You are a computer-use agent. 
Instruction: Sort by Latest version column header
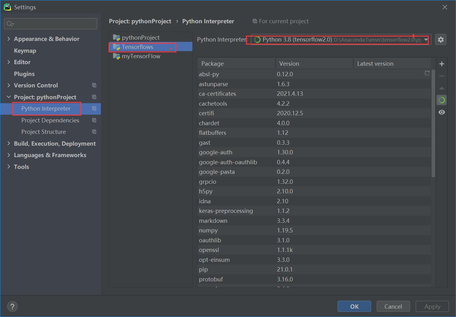tap(392, 64)
